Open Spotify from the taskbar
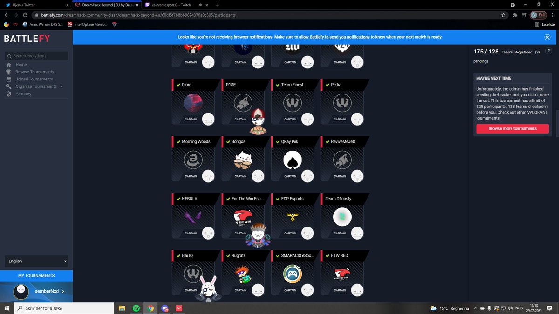The width and height of the screenshot is (559, 314). pyautogui.click(x=136, y=308)
